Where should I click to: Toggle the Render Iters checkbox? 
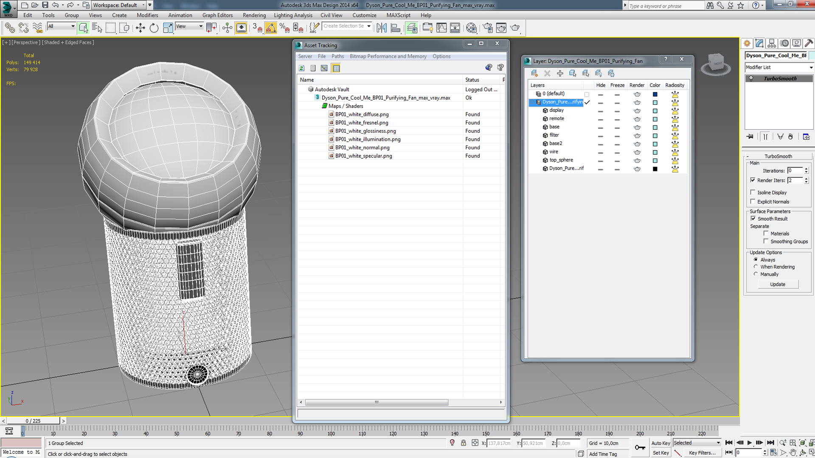click(x=753, y=180)
